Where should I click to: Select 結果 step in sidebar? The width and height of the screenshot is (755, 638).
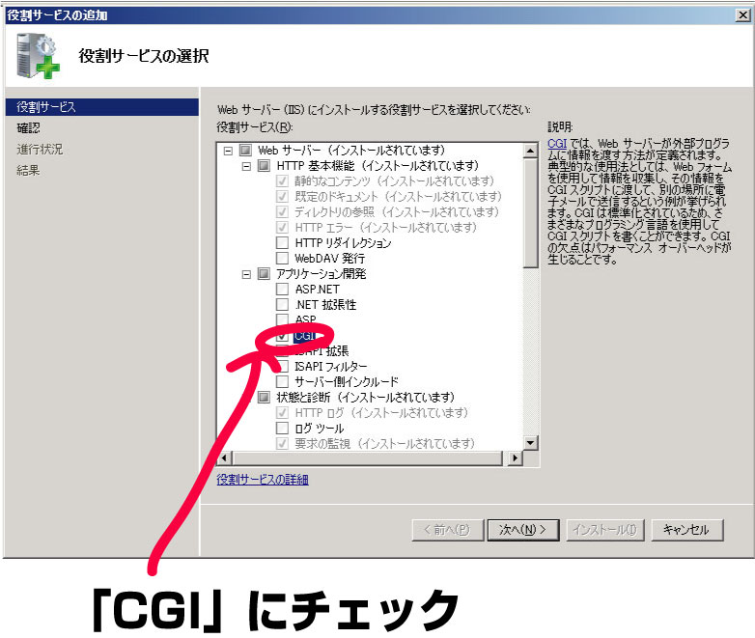click(28, 171)
